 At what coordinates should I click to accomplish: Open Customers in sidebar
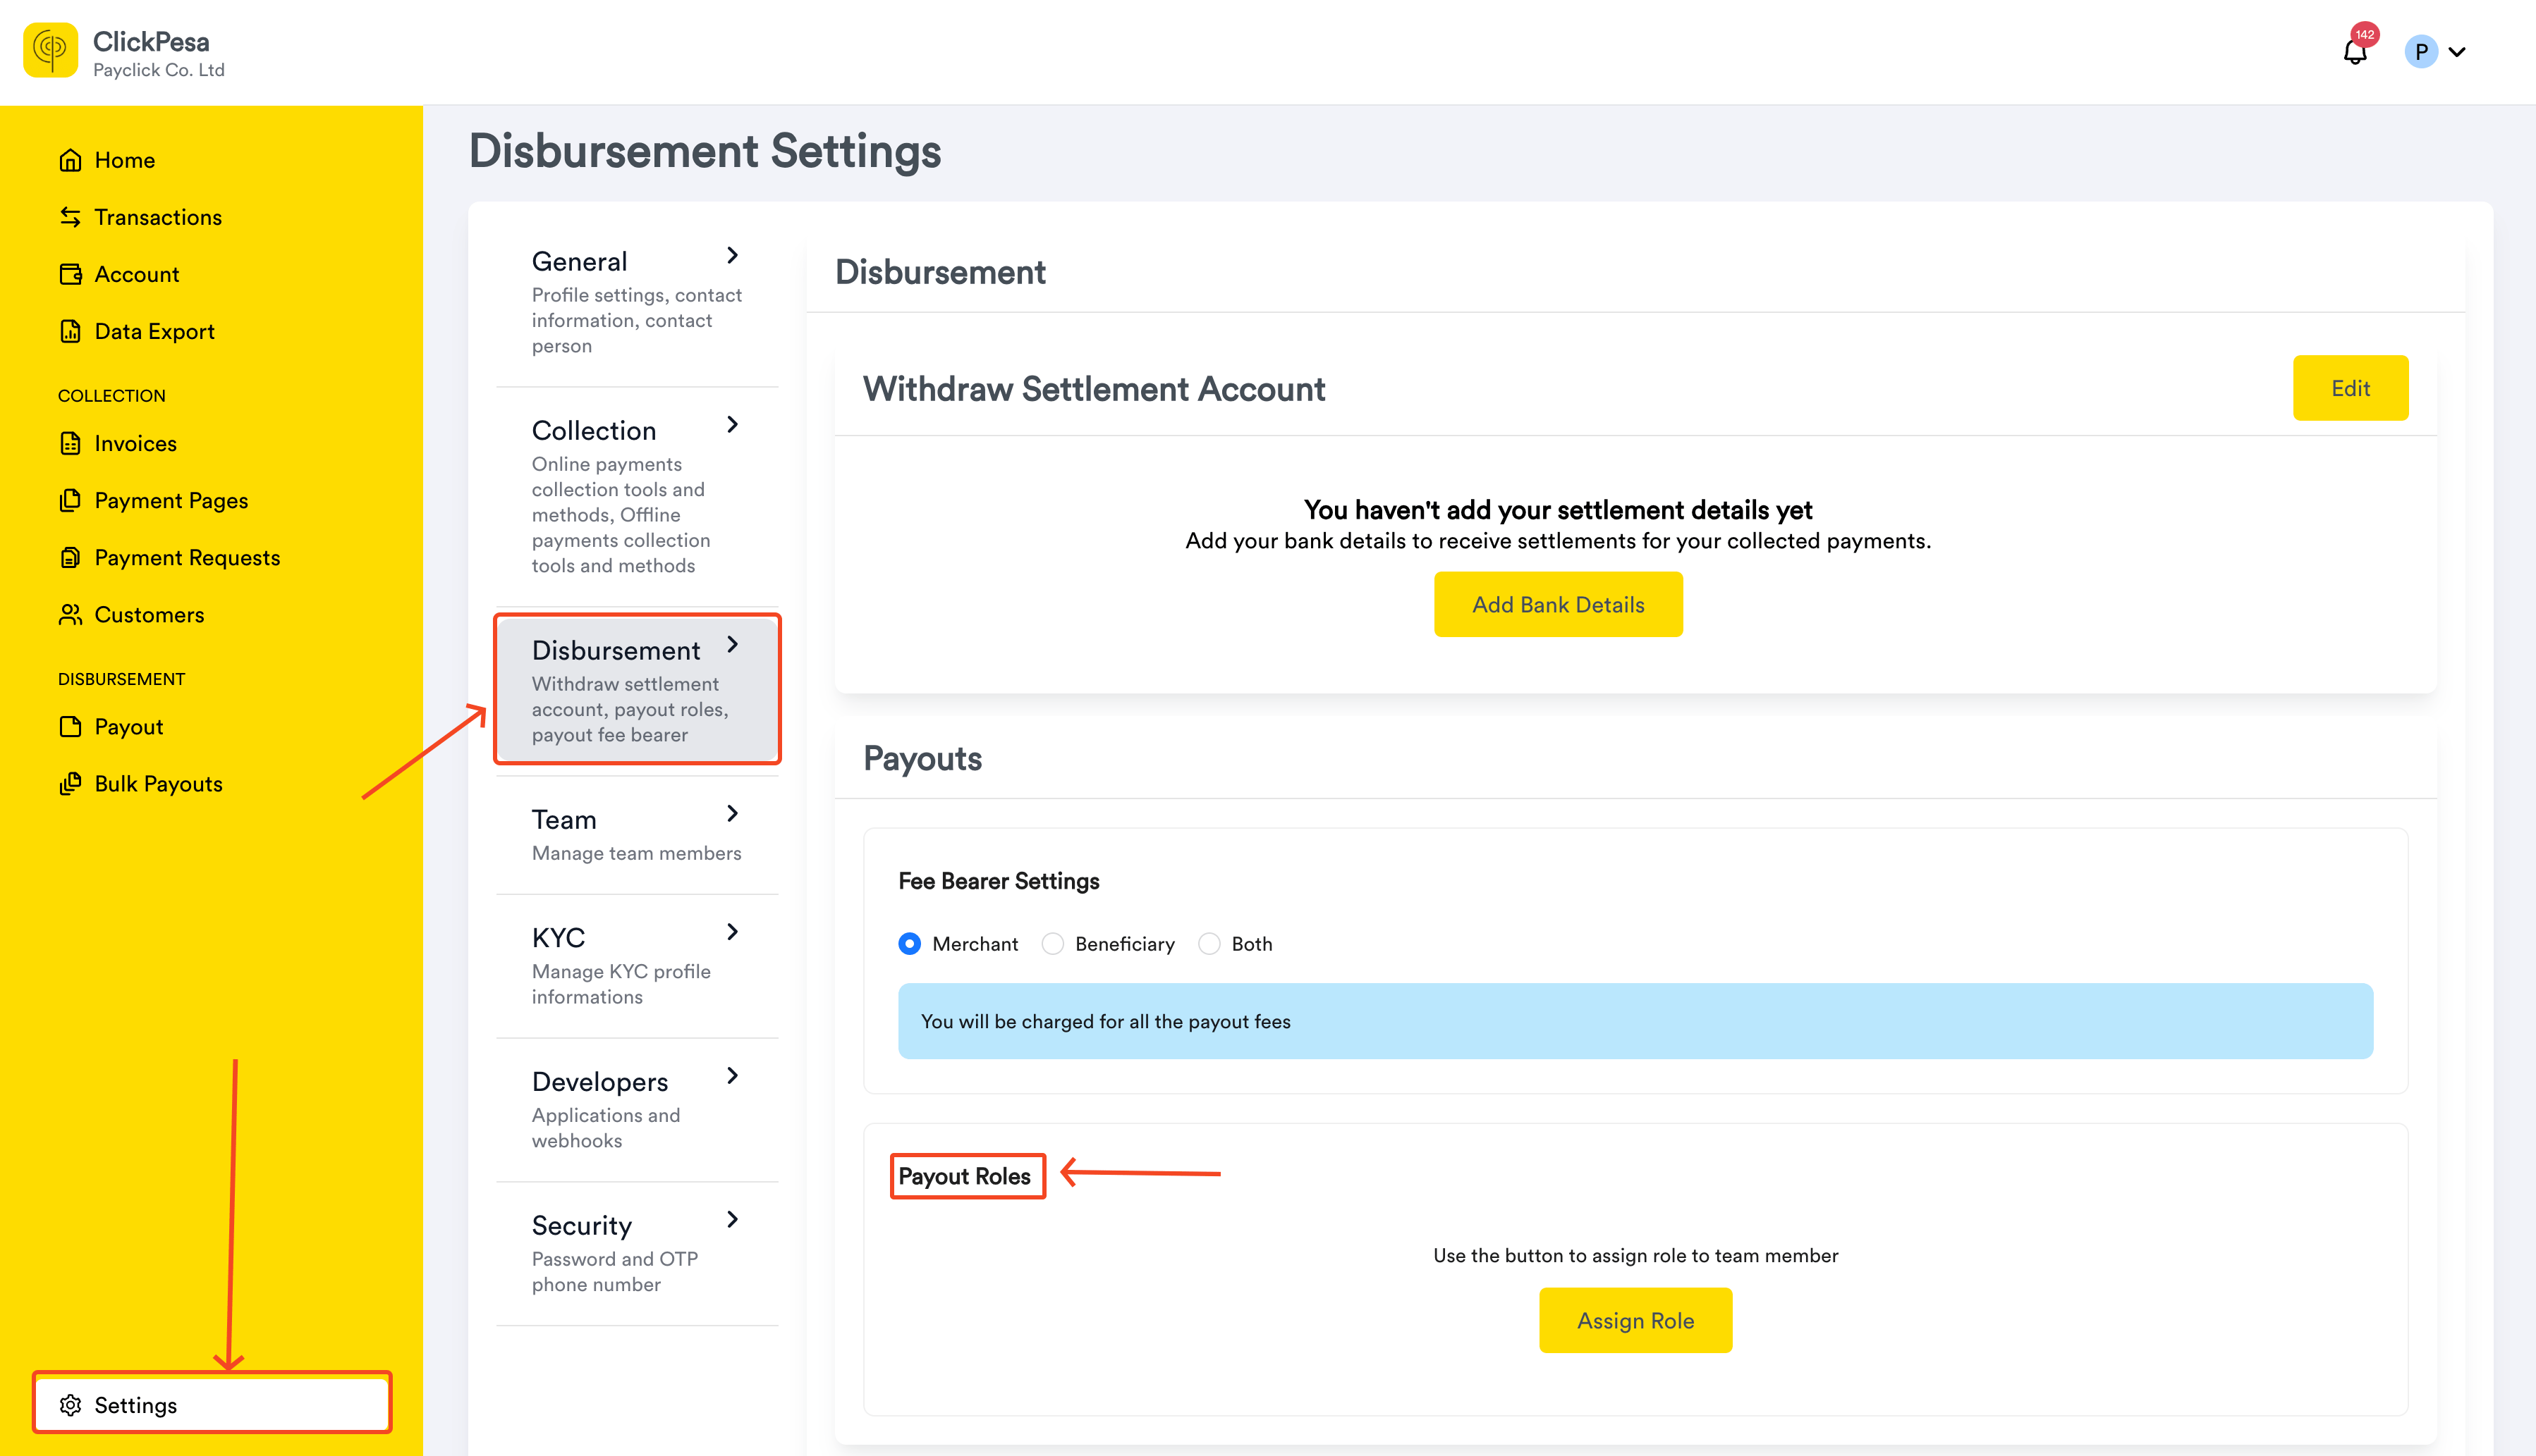[x=149, y=614]
